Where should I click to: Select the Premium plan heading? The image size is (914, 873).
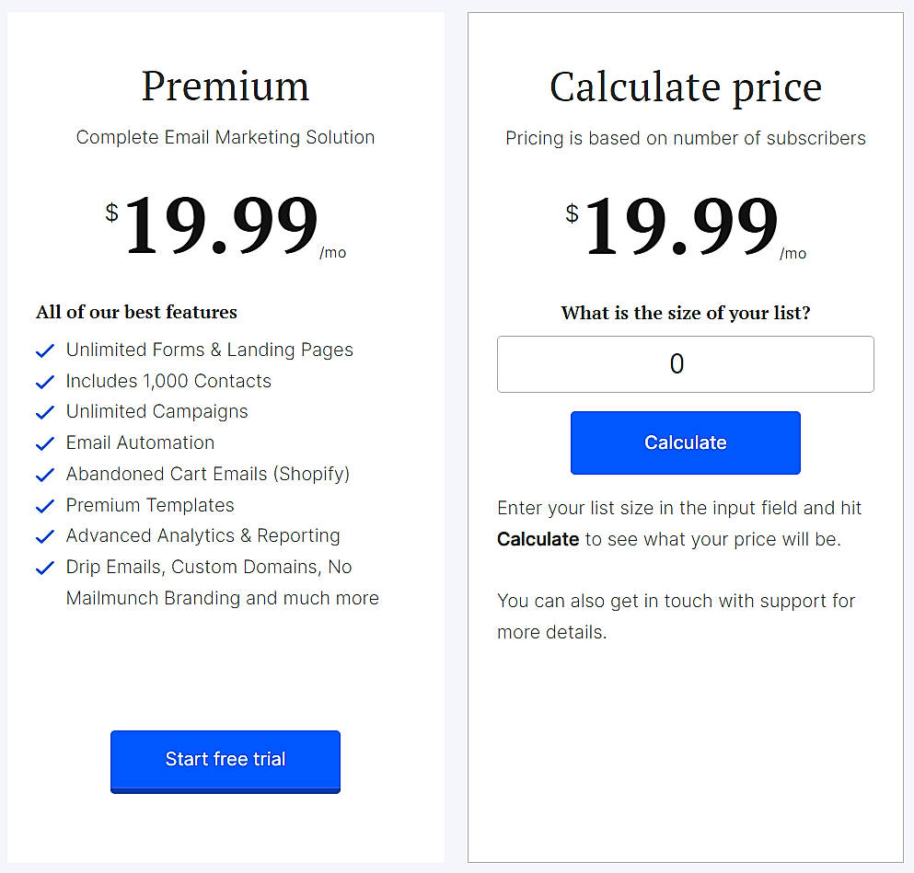coord(225,86)
